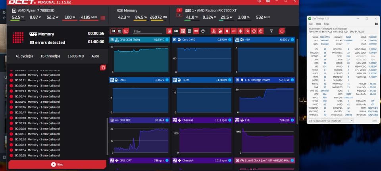Select GPU number 1 button
This screenshot has width=381, height=171.
[x=179, y=10]
